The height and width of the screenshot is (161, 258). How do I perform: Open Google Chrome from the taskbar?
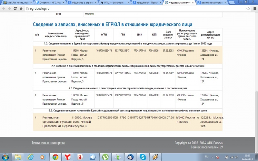(x=55, y=157)
